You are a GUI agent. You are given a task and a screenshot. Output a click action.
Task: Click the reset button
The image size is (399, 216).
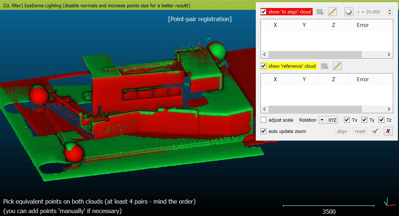coord(360,131)
